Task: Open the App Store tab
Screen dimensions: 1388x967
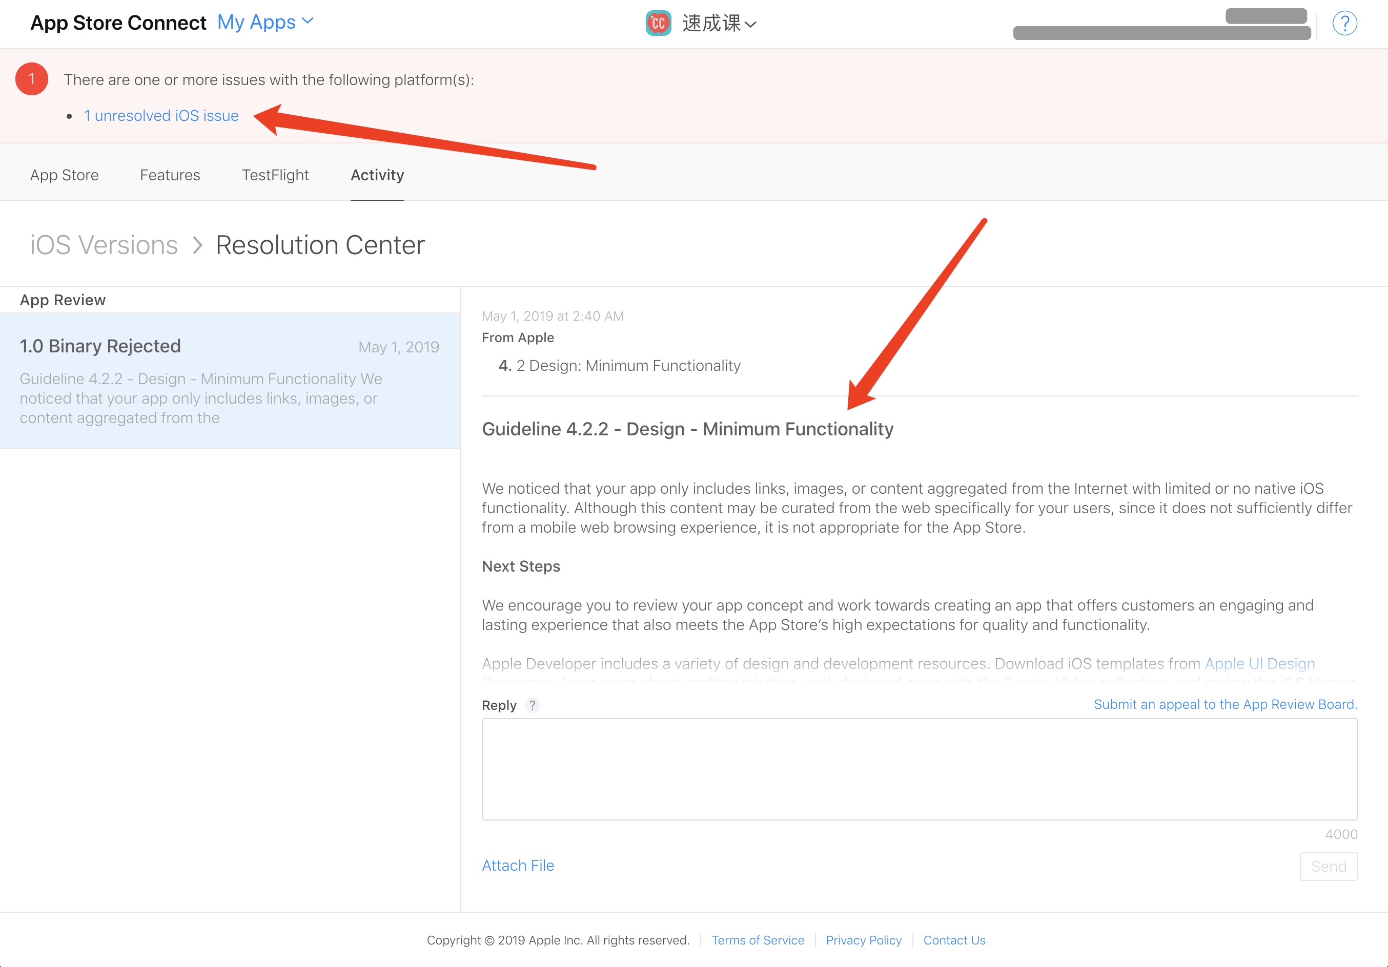Action: (64, 175)
